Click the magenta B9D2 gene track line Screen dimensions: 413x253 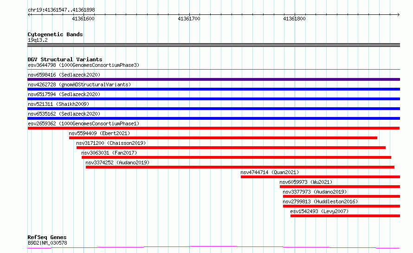coord(213,247)
